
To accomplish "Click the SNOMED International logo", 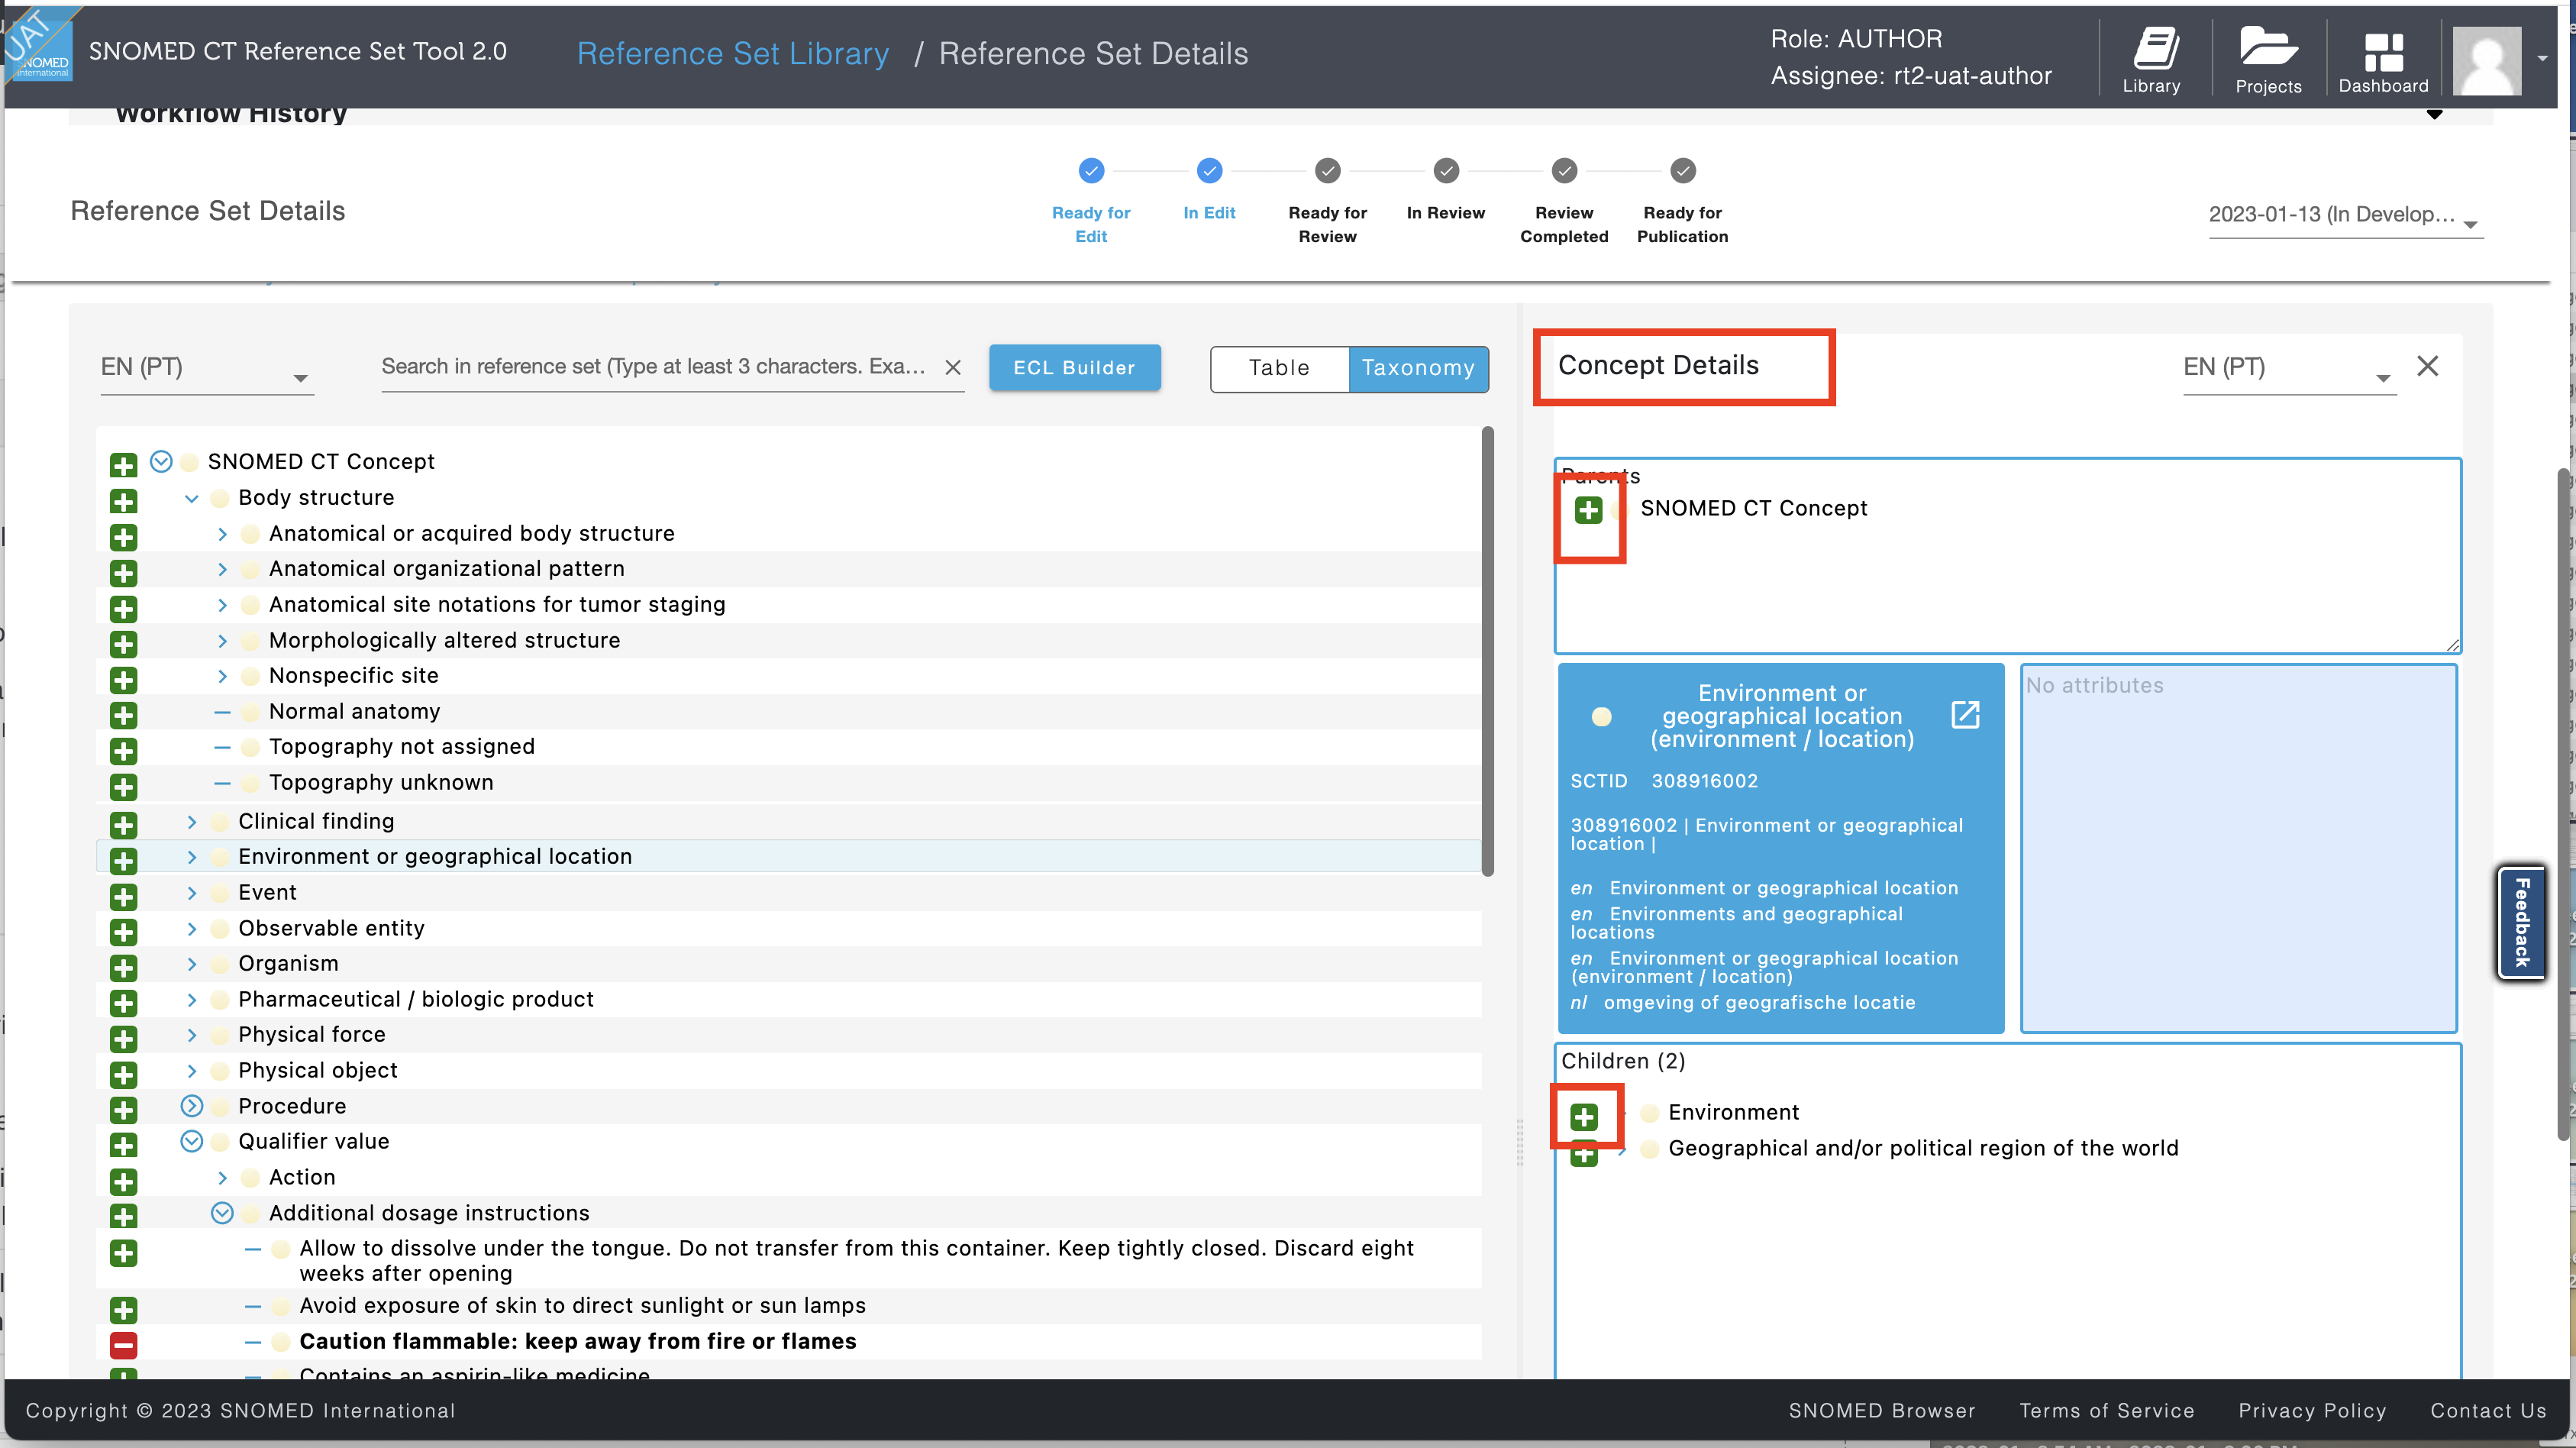I will 38,45.
